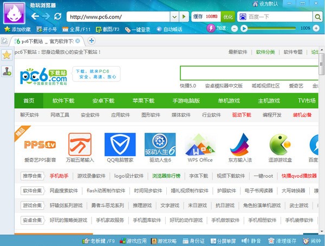Open 最新软件 link
The height and width of the screenshot is (246, 325).
pyautogui.click(x=238, y=52)
